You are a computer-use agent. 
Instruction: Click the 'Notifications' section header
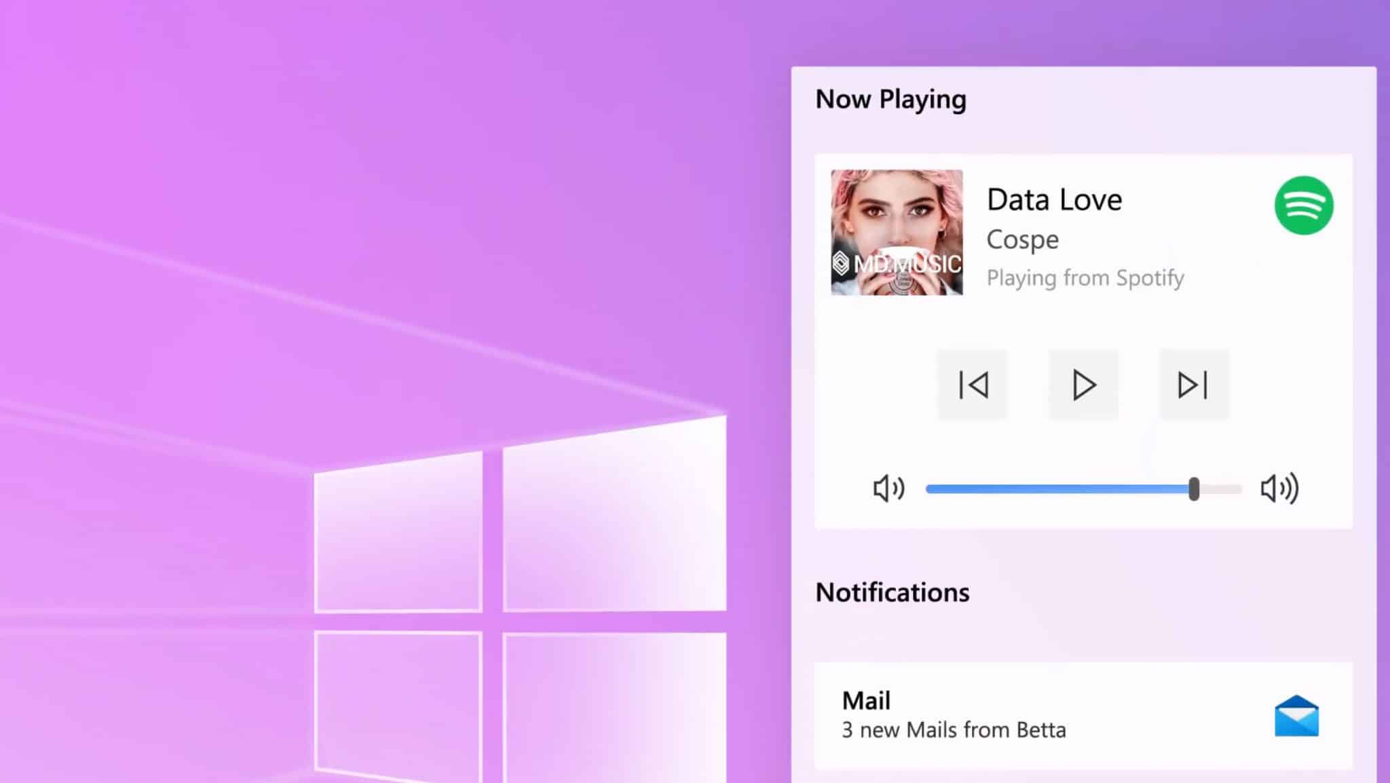pyautogui.click(x=893, y=592)
